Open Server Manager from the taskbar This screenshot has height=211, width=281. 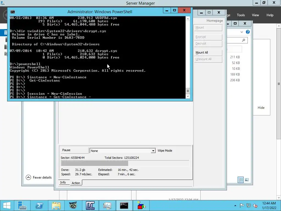(x=22, y=206)
